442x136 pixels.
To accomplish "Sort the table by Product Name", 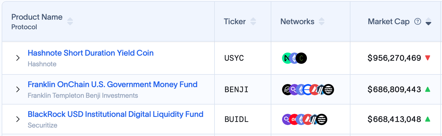I will (x=70, y=21).
